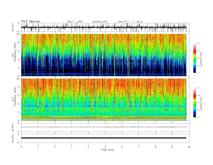Click the "station=ATH" header text

100,22
